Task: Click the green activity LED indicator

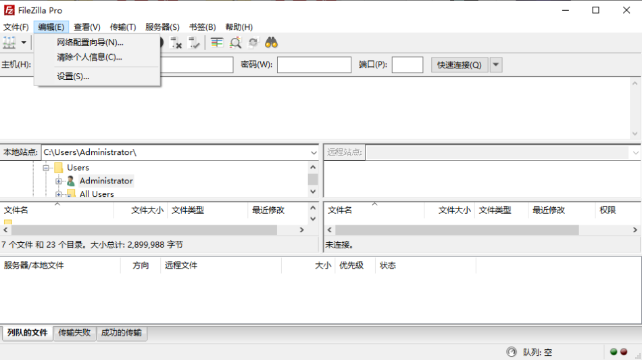Action: pos(614,351)
